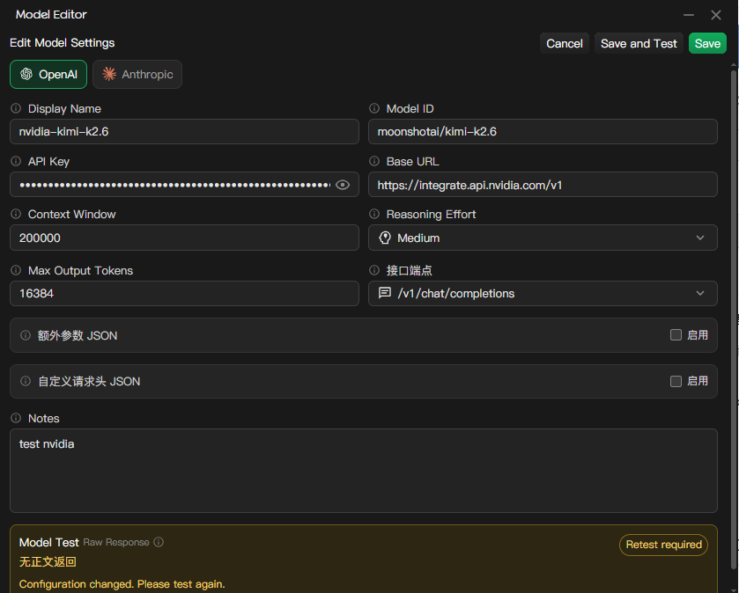739x593 pixels.
Task: Click info icon next to Reasoning Effort
Action: click(x=374, y=214)
